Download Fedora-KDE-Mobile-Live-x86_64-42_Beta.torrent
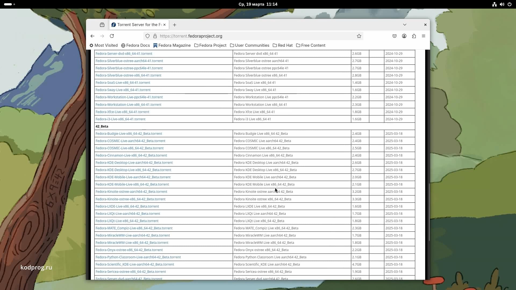The width and height of the screenshot is (516, 290). tap(132, 184)
